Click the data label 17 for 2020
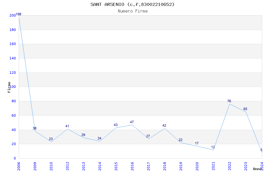Viewport: 265px width, 172px height. [x=197, y=143]
